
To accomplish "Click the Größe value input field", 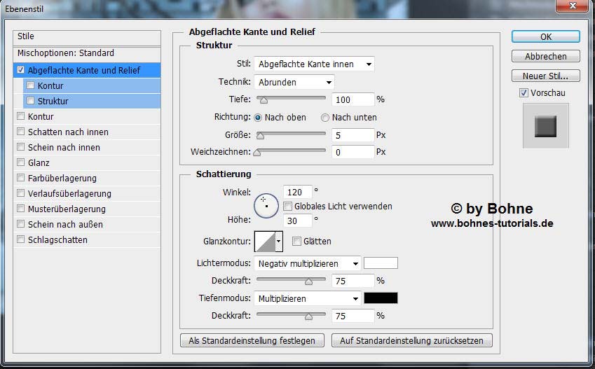I will coord(353,134).
